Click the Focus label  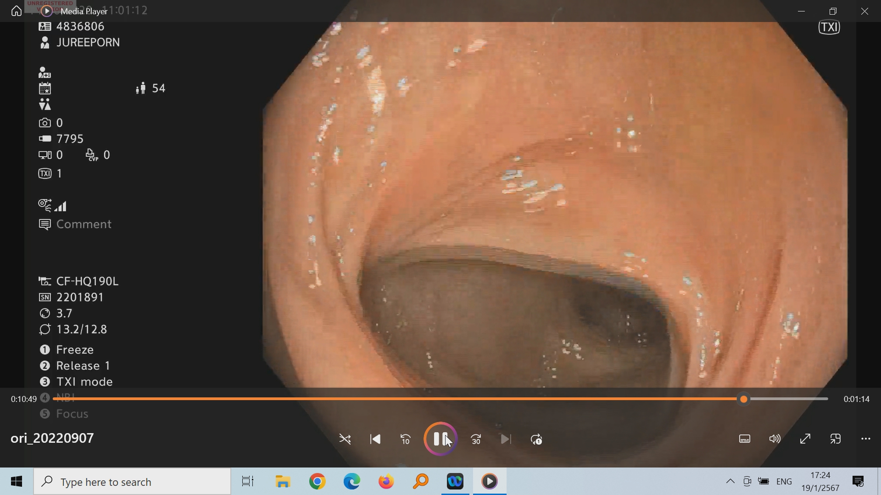pyautogui.click(x=72, y=414)
